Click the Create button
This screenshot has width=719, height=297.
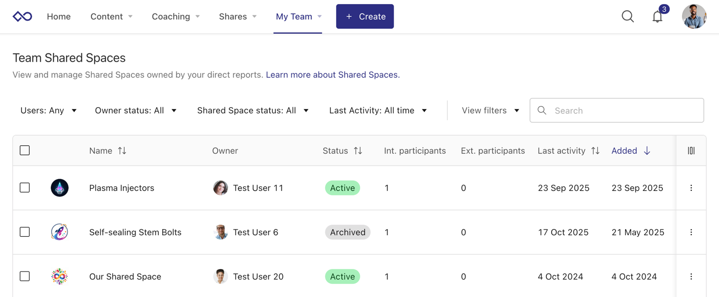pos(365,16)
